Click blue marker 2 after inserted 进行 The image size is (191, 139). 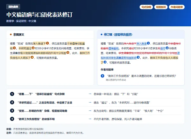(x=167, y=48)
